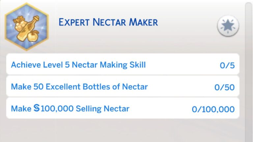Click the vertical scrollbar on the right
This screenshot has height=142, width=253.
point(249,66)
